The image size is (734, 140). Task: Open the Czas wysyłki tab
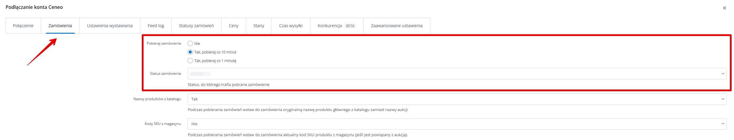[x=291, y=26]
